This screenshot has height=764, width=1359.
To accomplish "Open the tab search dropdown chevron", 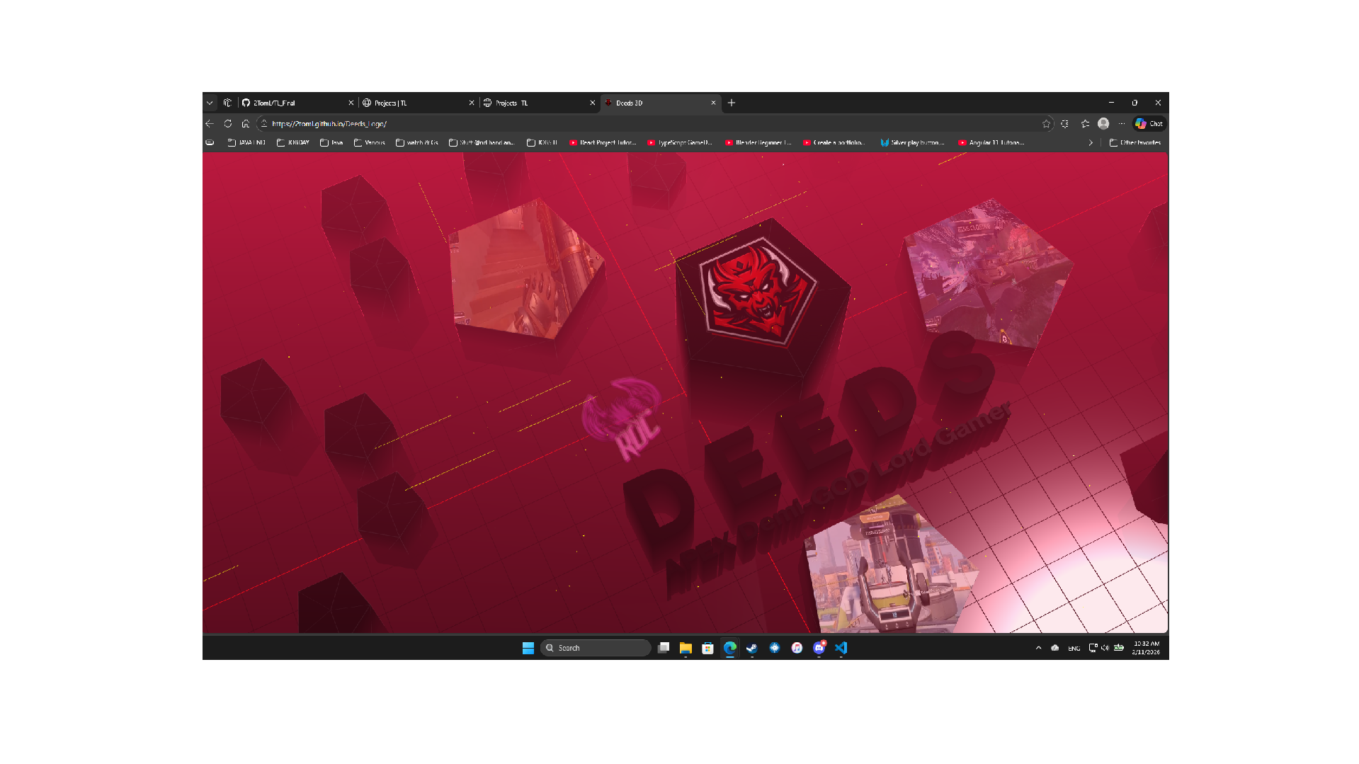I will click(x=210, y=102).
